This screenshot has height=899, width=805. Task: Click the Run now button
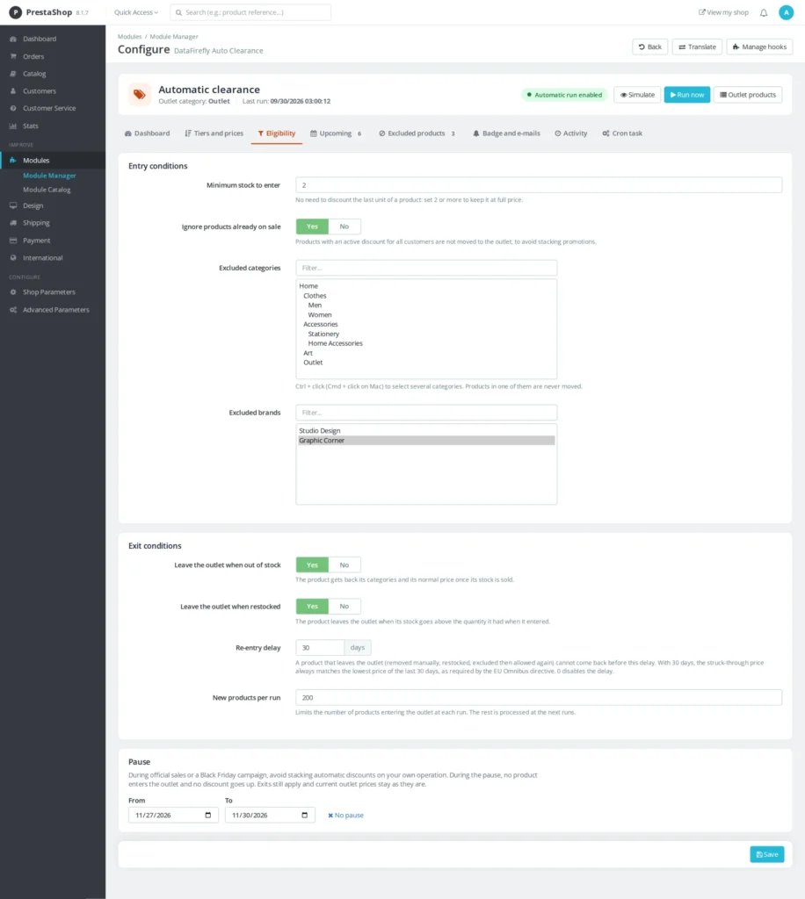(687, 95)
